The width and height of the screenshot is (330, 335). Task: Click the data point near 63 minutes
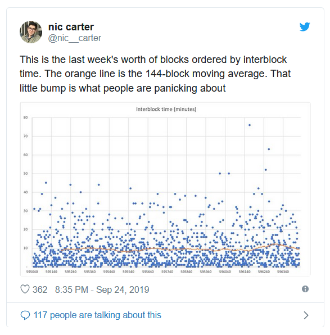(269, 149)
